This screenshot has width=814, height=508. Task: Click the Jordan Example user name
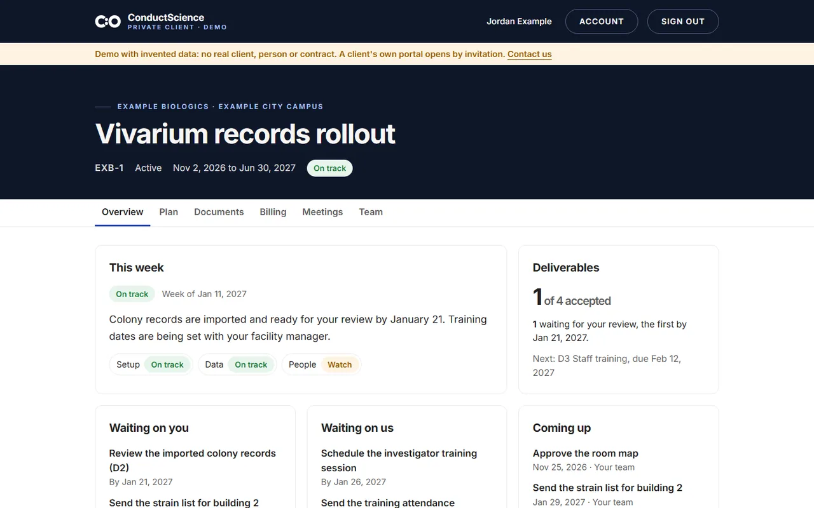click(x=519, y=22)
